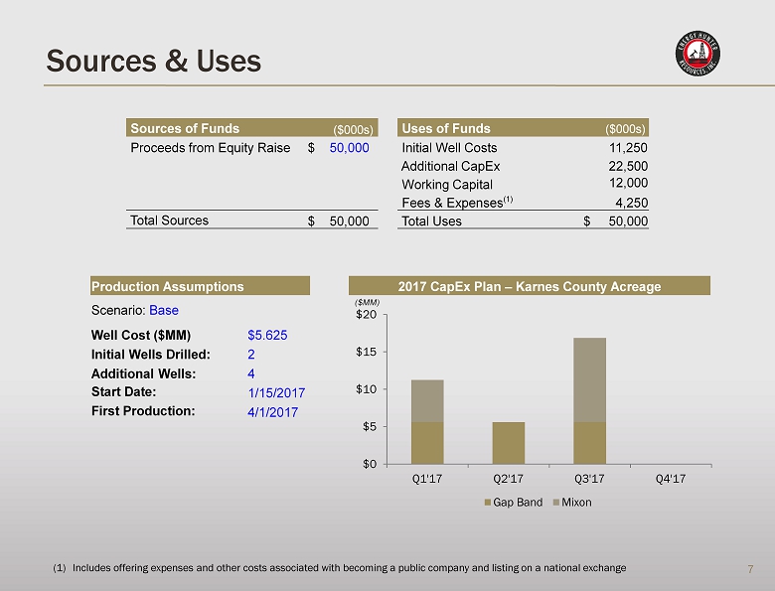Select the $5.625 well cost value

click(x=267, y=335)
